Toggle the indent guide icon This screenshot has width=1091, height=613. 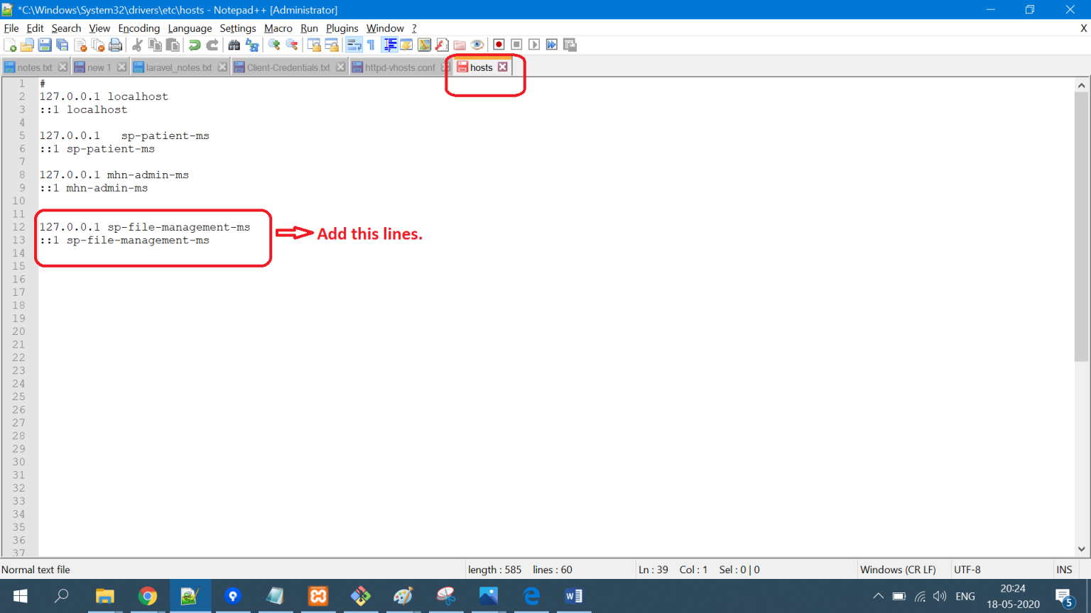pyautogui.click(x=390, y=45)
